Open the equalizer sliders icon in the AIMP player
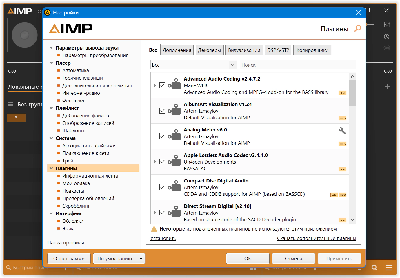This screenshot has width=400, height=278. (387, 25)
